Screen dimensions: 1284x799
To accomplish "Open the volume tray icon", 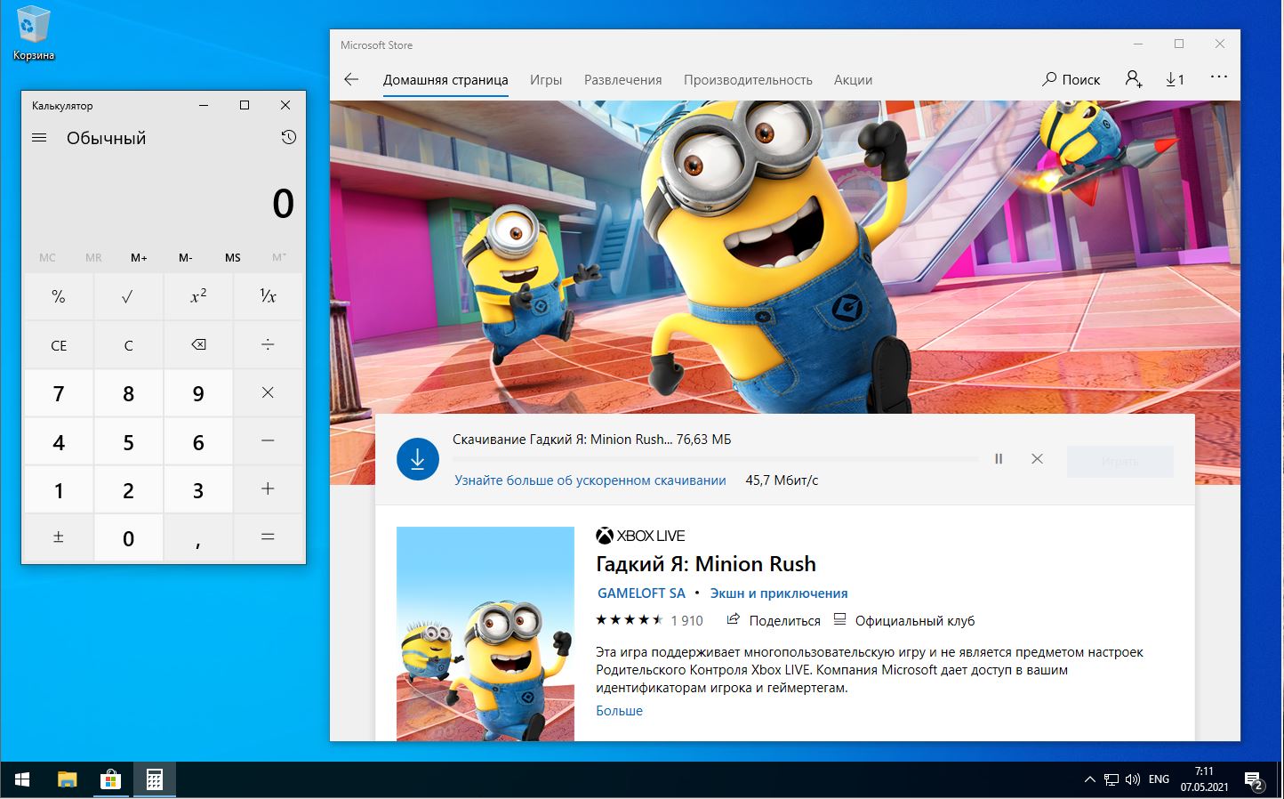I will 1132,780.
